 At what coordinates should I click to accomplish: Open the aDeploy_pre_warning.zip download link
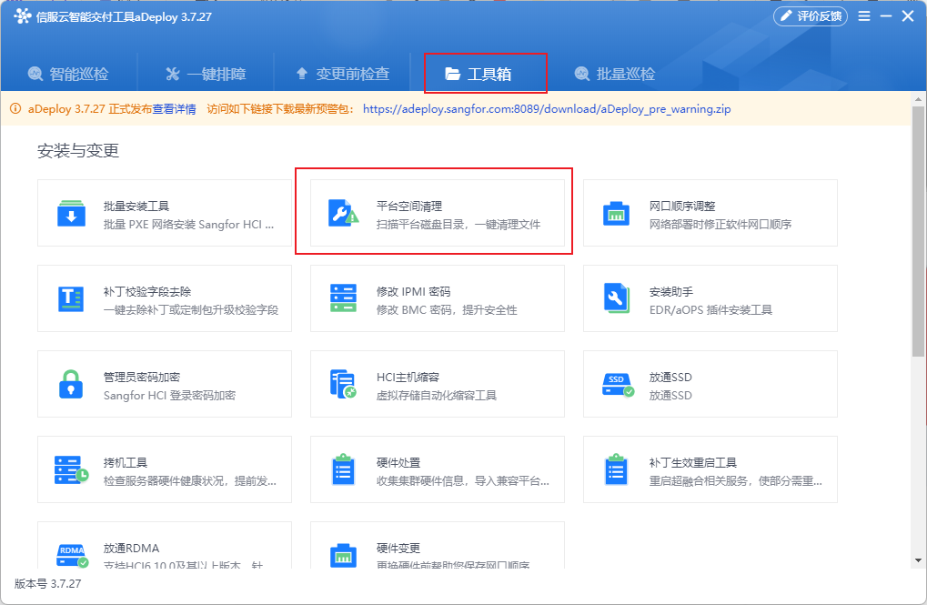pyautogui.click(x=547, y=109)
